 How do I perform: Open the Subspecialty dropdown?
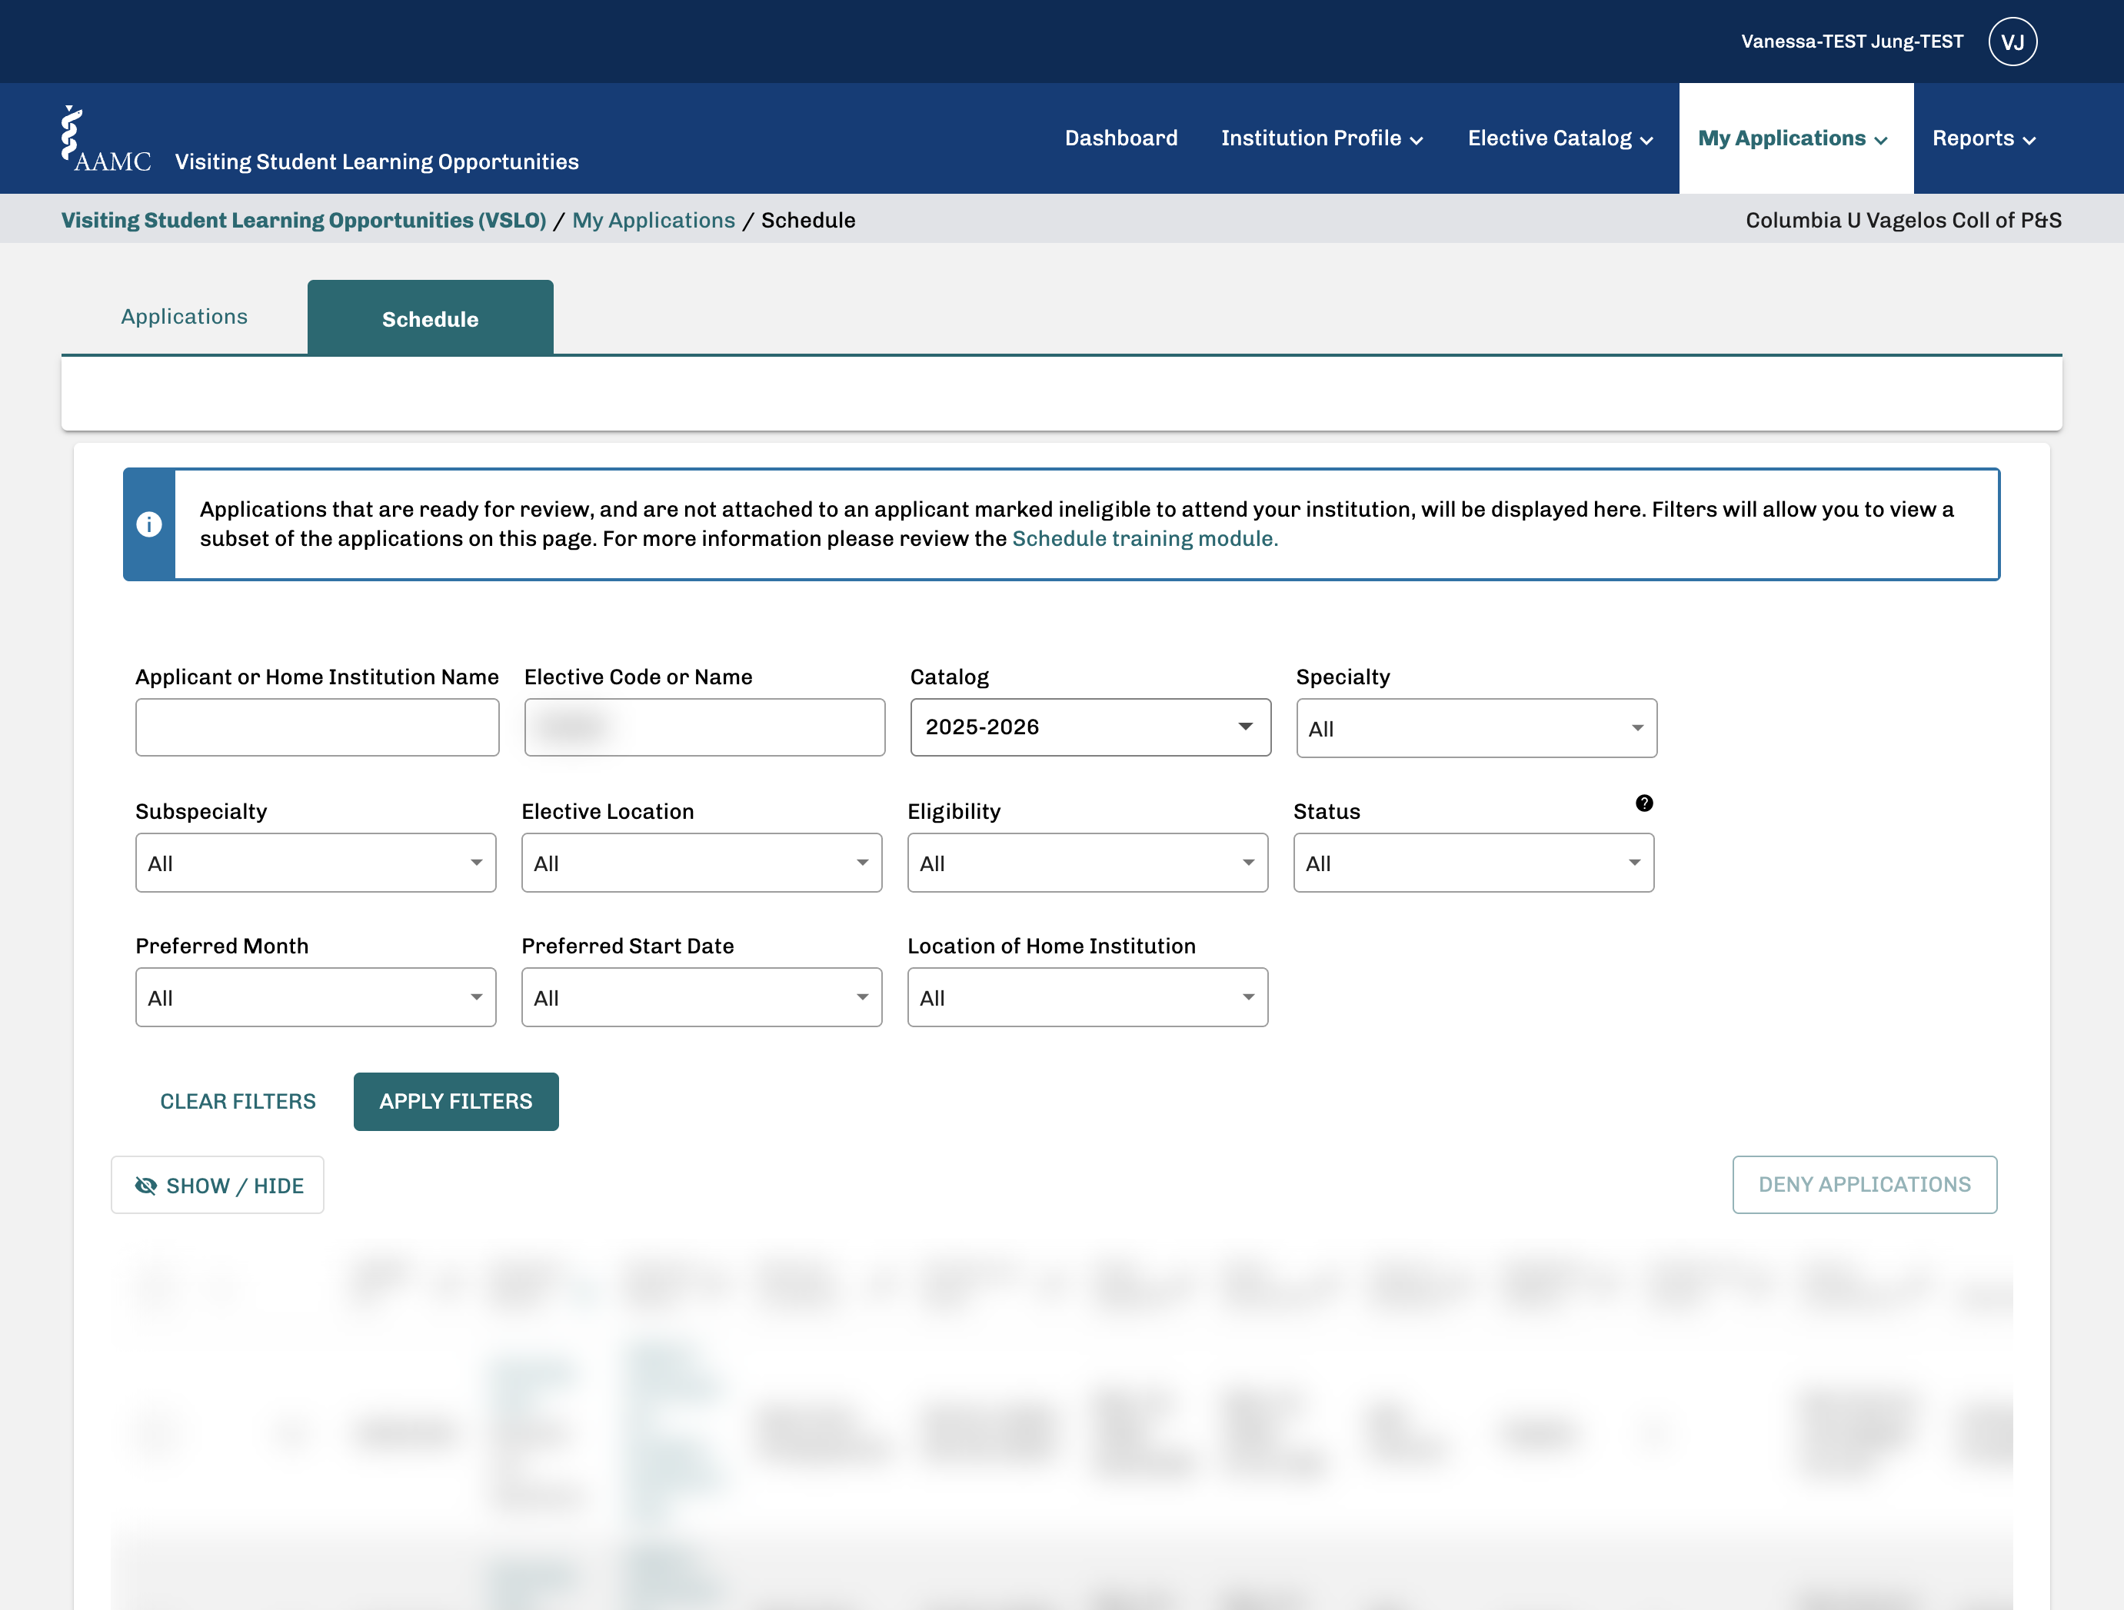315,862
